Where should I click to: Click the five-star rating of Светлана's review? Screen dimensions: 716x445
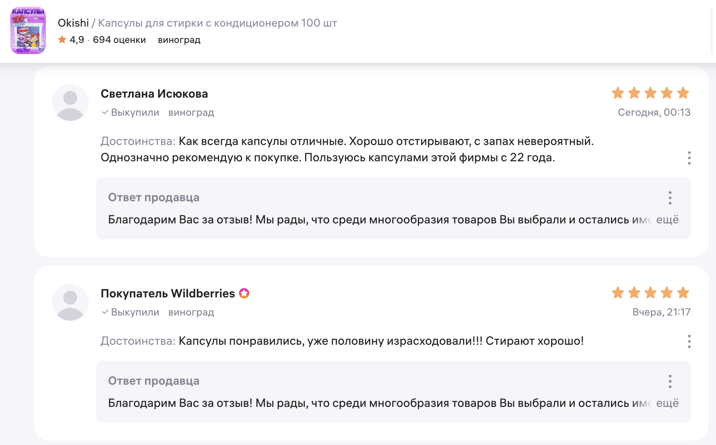(650, 93)
